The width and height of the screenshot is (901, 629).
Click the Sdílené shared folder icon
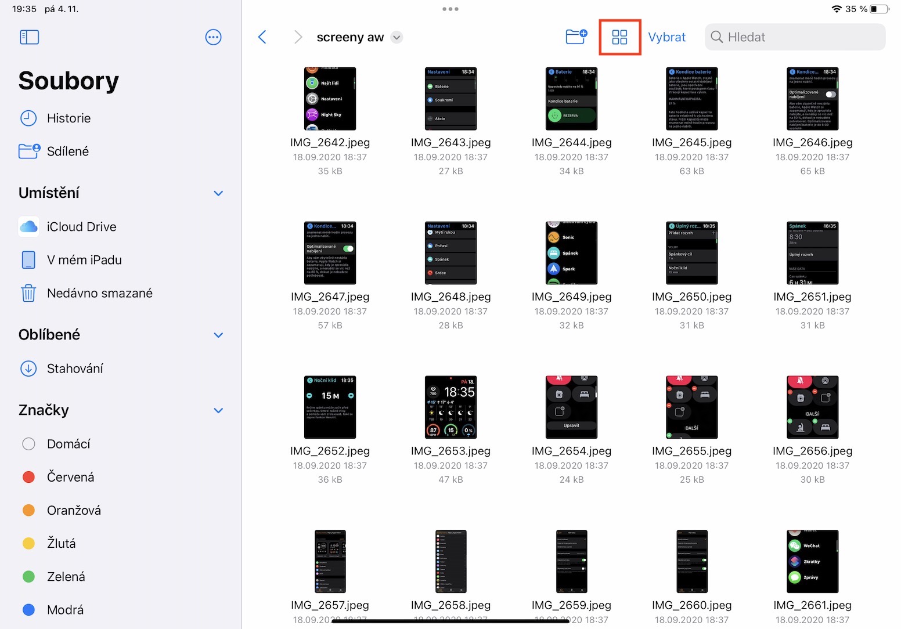pos(29,151)
